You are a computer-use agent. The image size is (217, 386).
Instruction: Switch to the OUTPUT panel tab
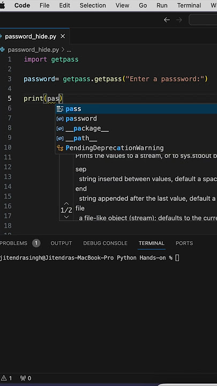pyautogui.click(x=61, y=243)
